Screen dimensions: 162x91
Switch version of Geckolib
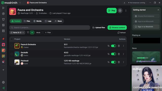tap(109, 54)
